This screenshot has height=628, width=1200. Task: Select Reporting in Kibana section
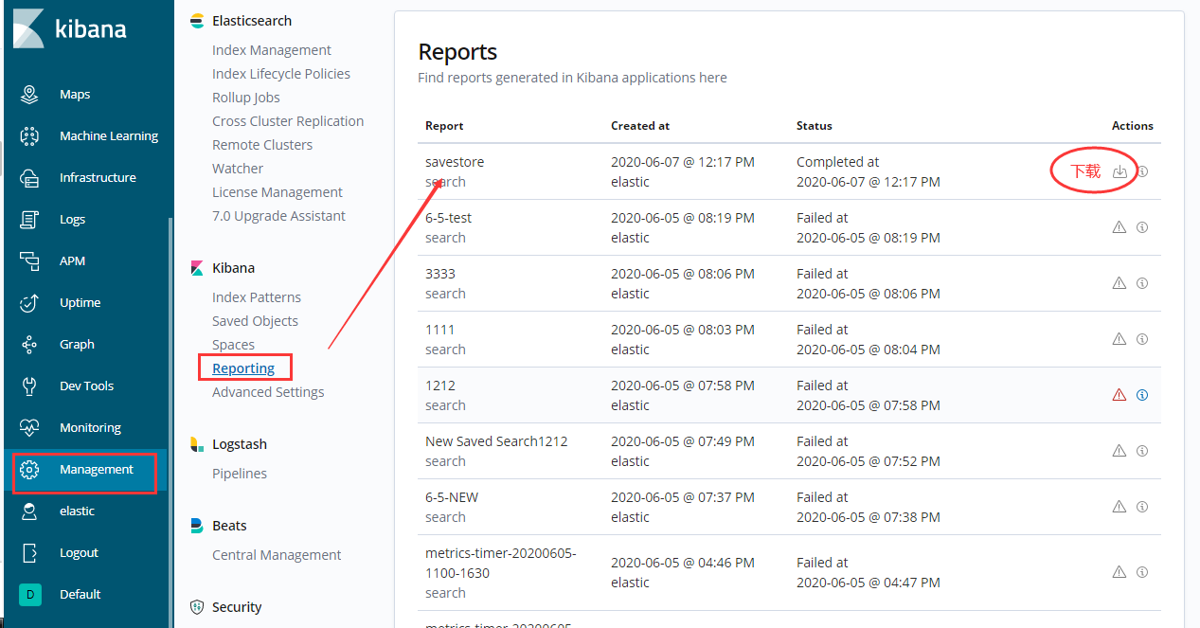243,368
